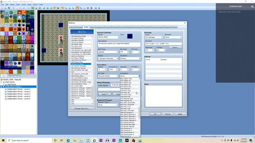Confirm the database with OK
This screenshot has width=255, height=143.
coord(155,114)
